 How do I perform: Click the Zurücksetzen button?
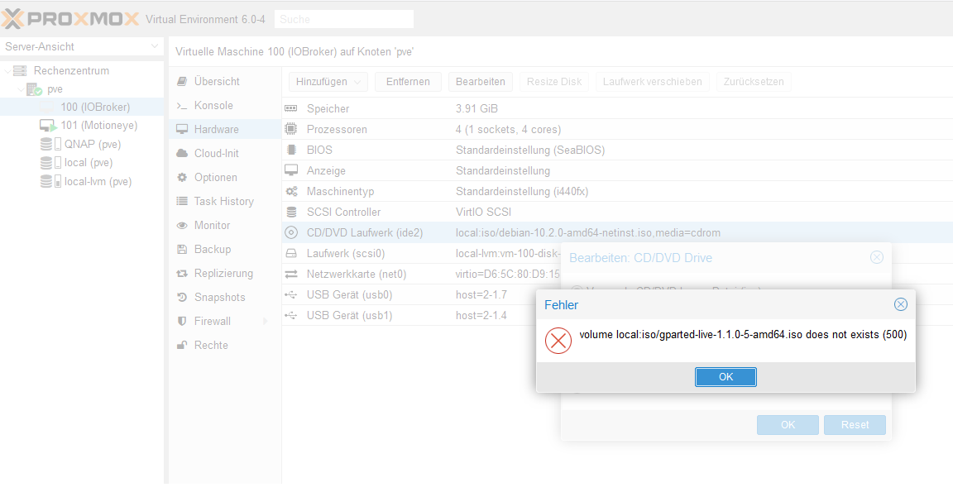click(x=754, y=81)
